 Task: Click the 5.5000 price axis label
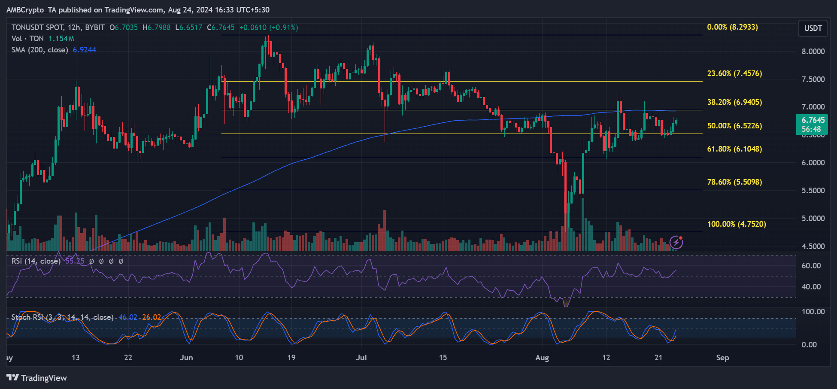click(x=813, y=191)
